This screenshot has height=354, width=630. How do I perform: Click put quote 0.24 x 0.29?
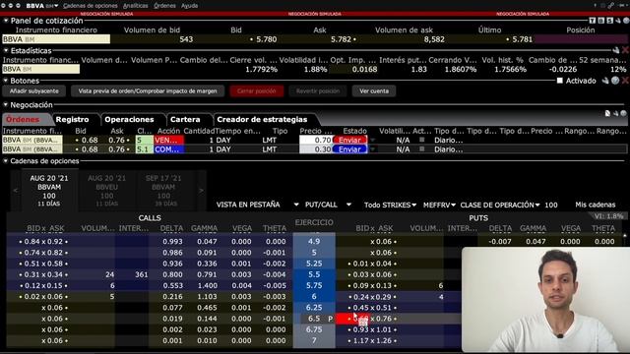[x=372, y=297]
